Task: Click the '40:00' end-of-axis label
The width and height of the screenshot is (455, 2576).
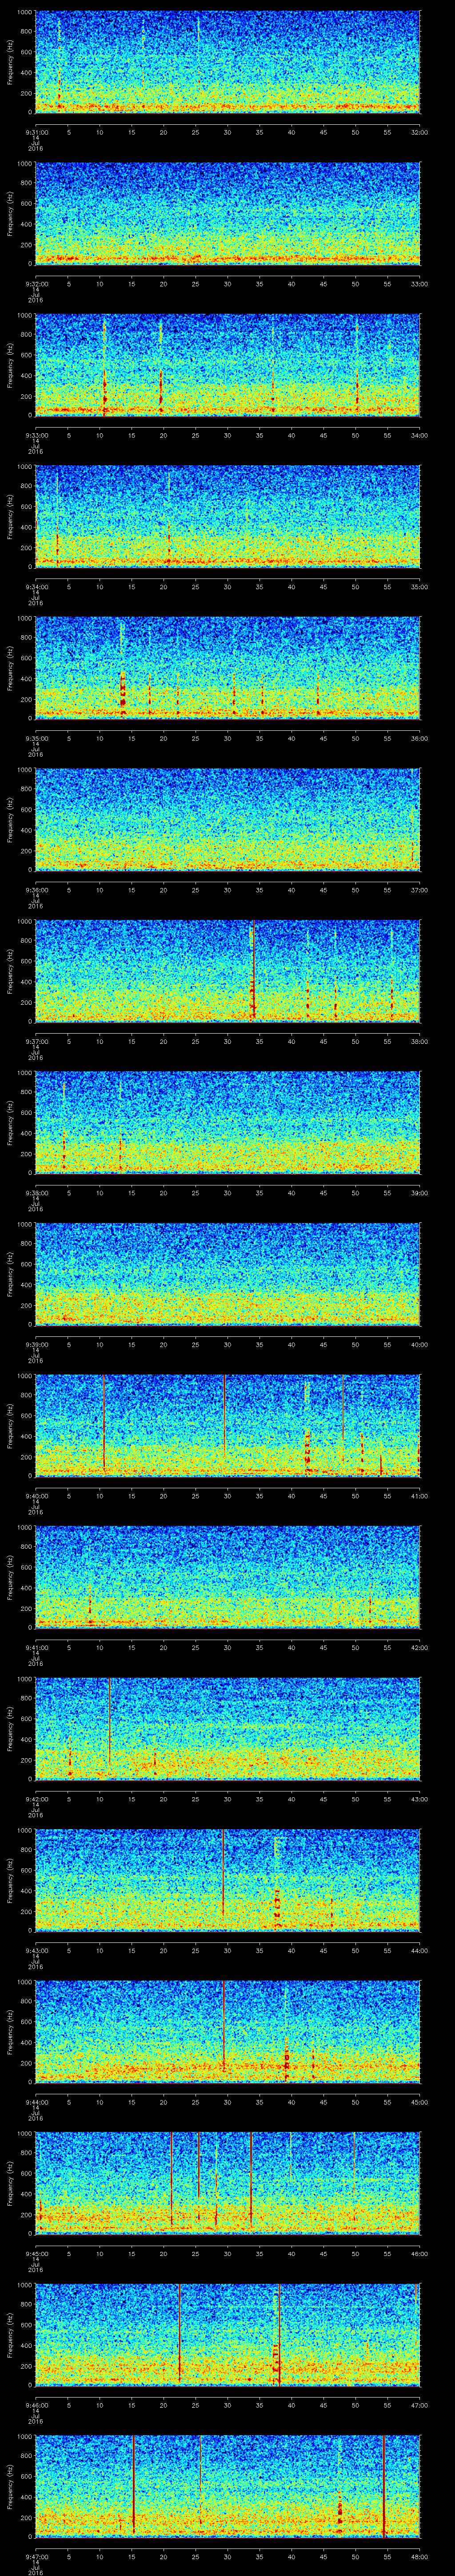Action: click(x=420, y=1344)
